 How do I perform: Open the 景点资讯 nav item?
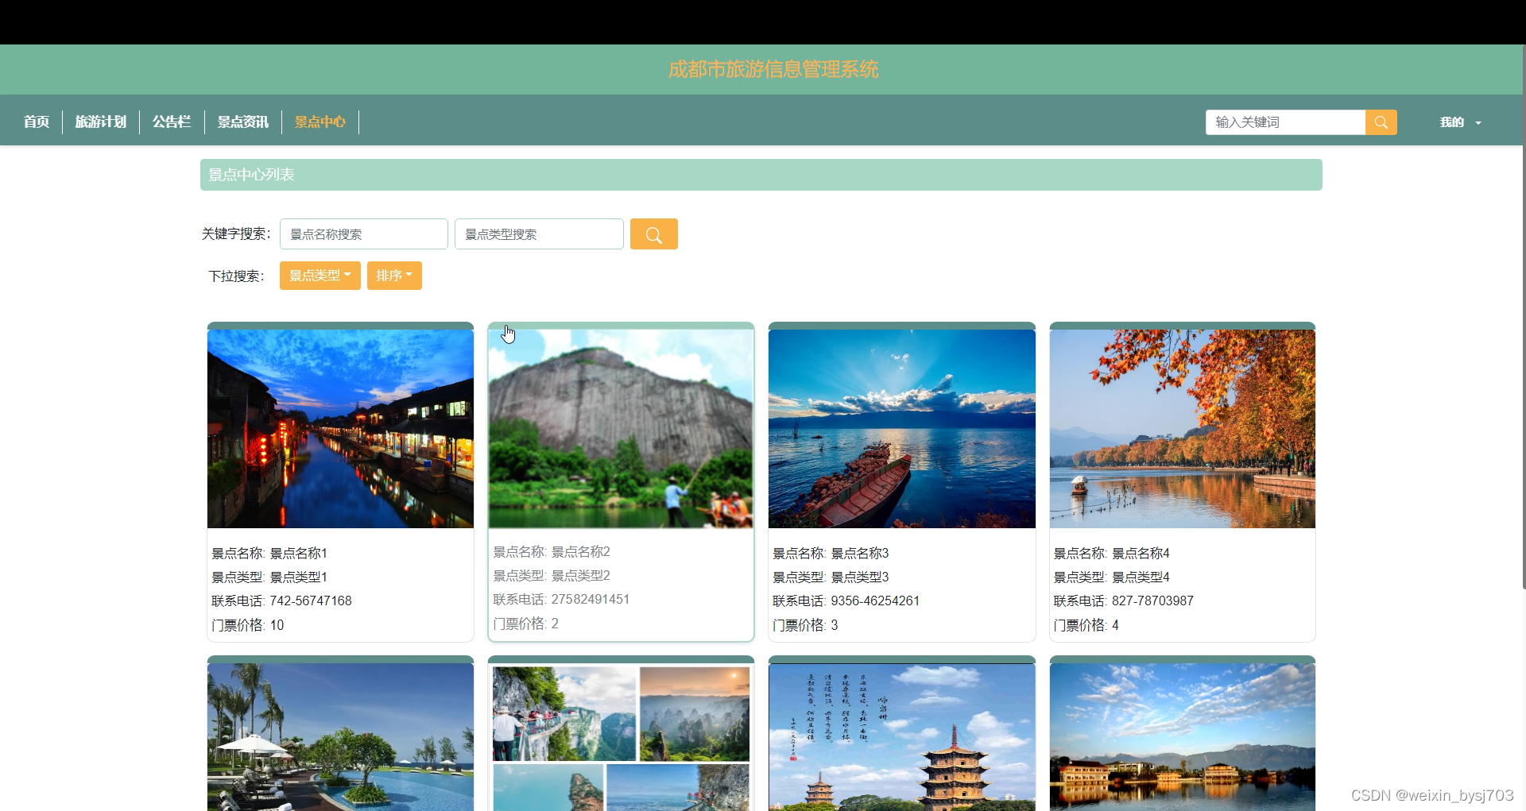point(243,122)
